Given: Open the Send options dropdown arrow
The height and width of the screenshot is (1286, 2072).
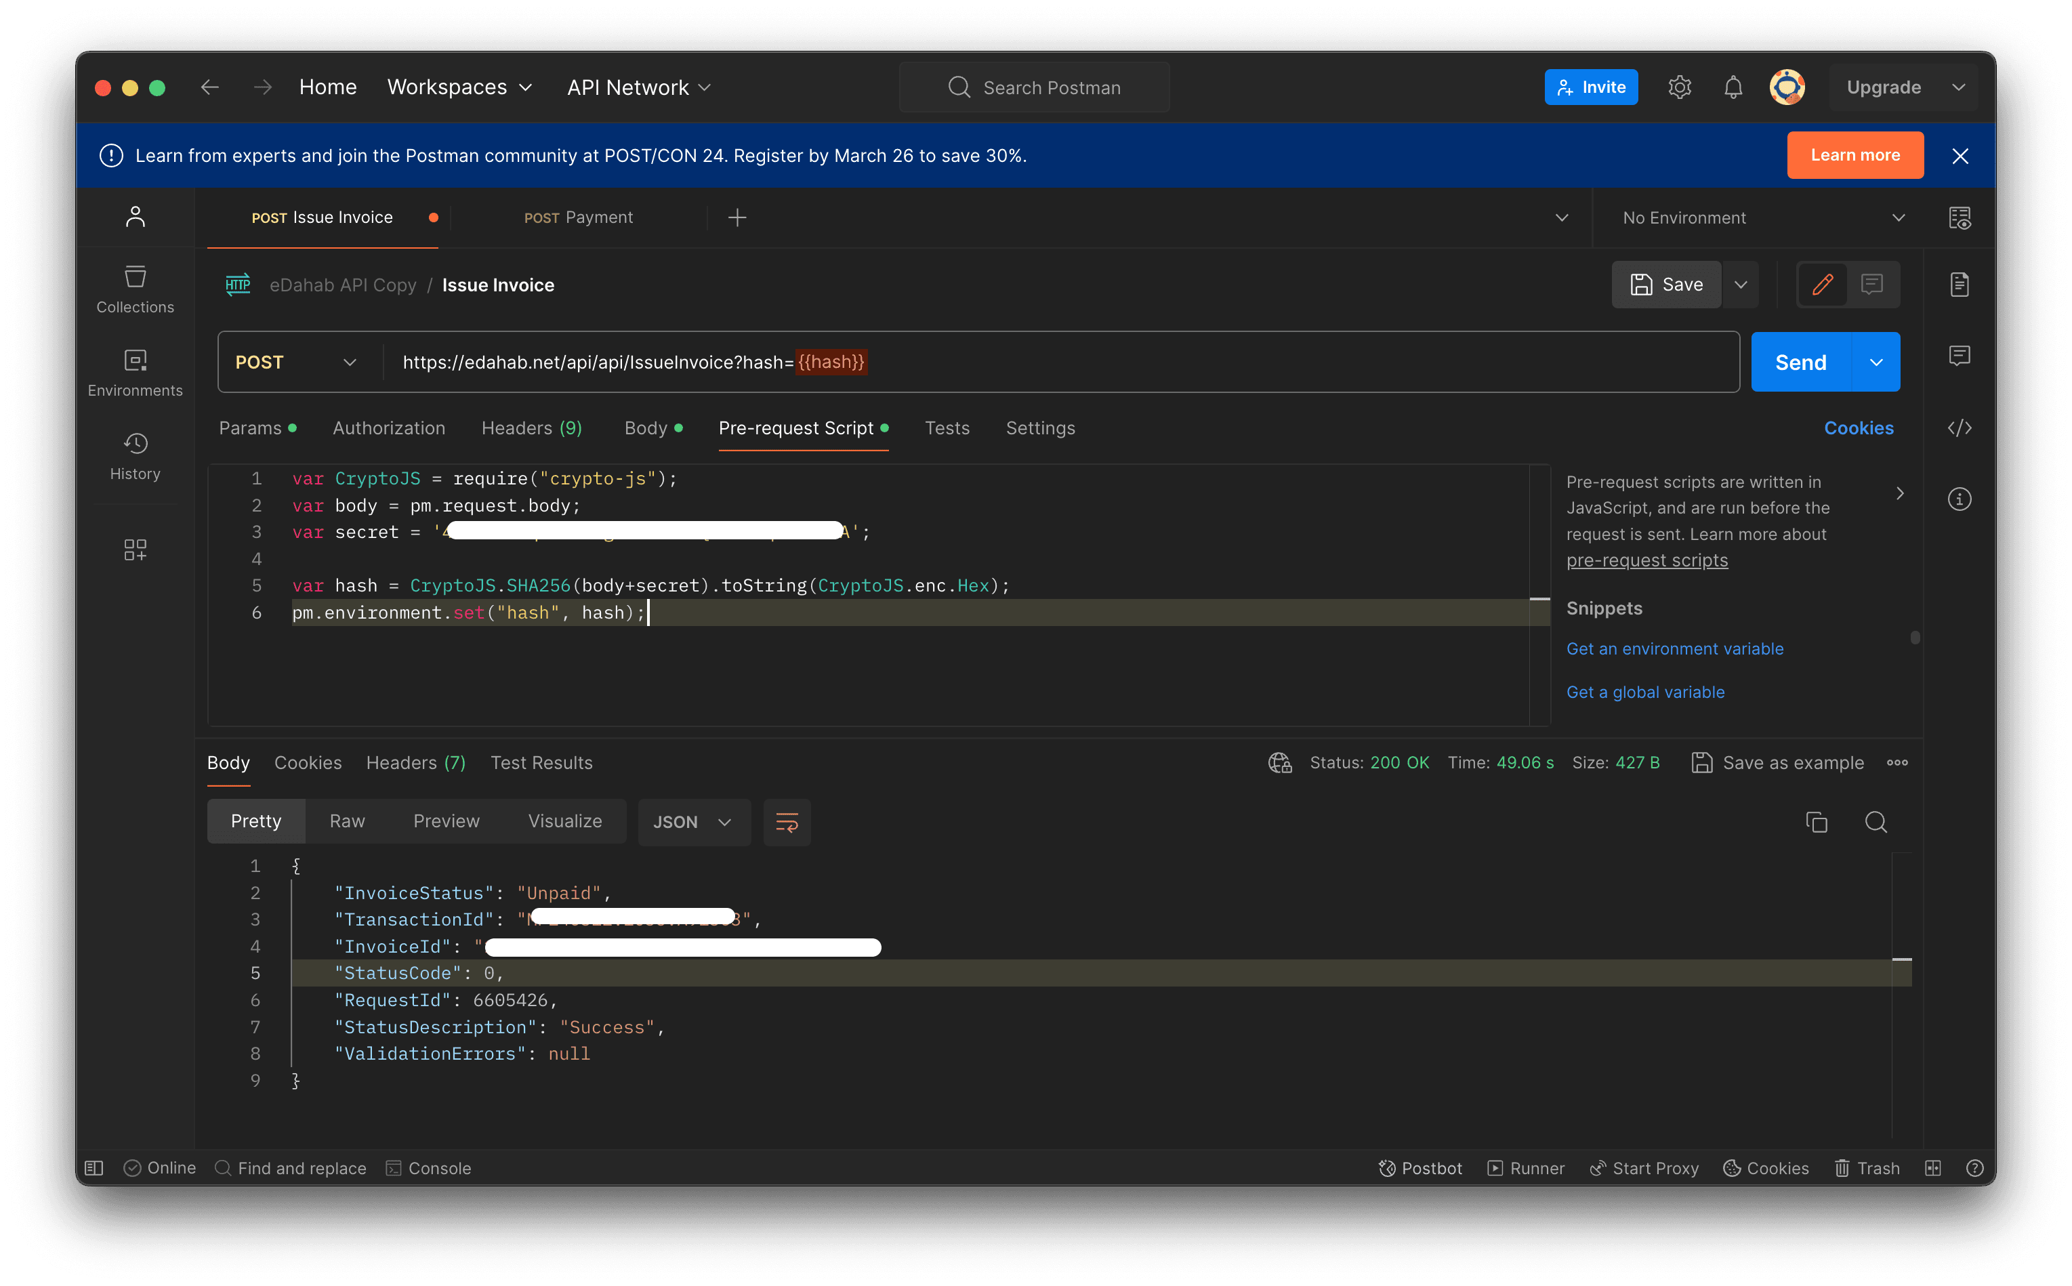Looking at the screenshot, I should point(1876,362).
